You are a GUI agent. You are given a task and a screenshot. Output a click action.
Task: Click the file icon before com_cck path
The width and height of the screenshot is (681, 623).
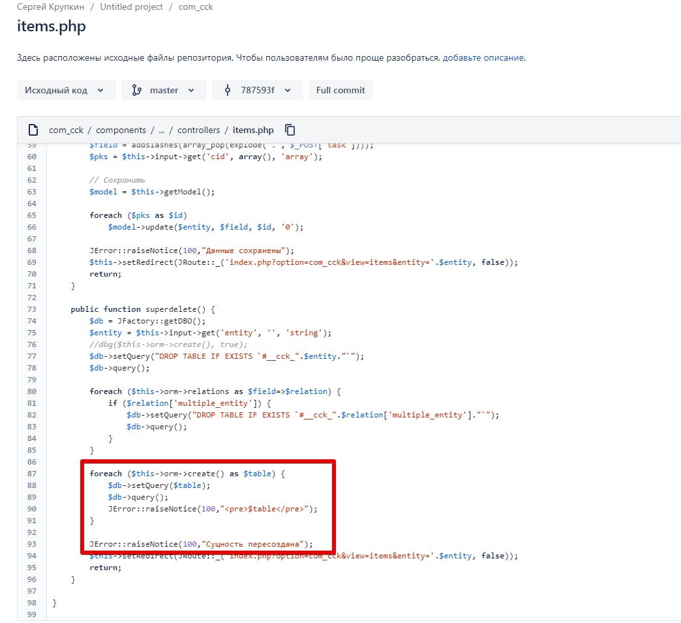[x=33, y=130]
